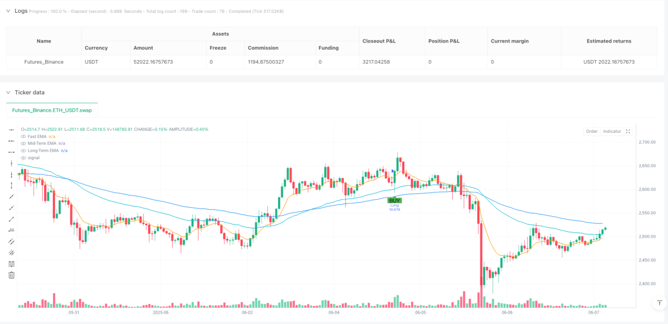Click the BUY signal marker on chart

click(394, 200)
